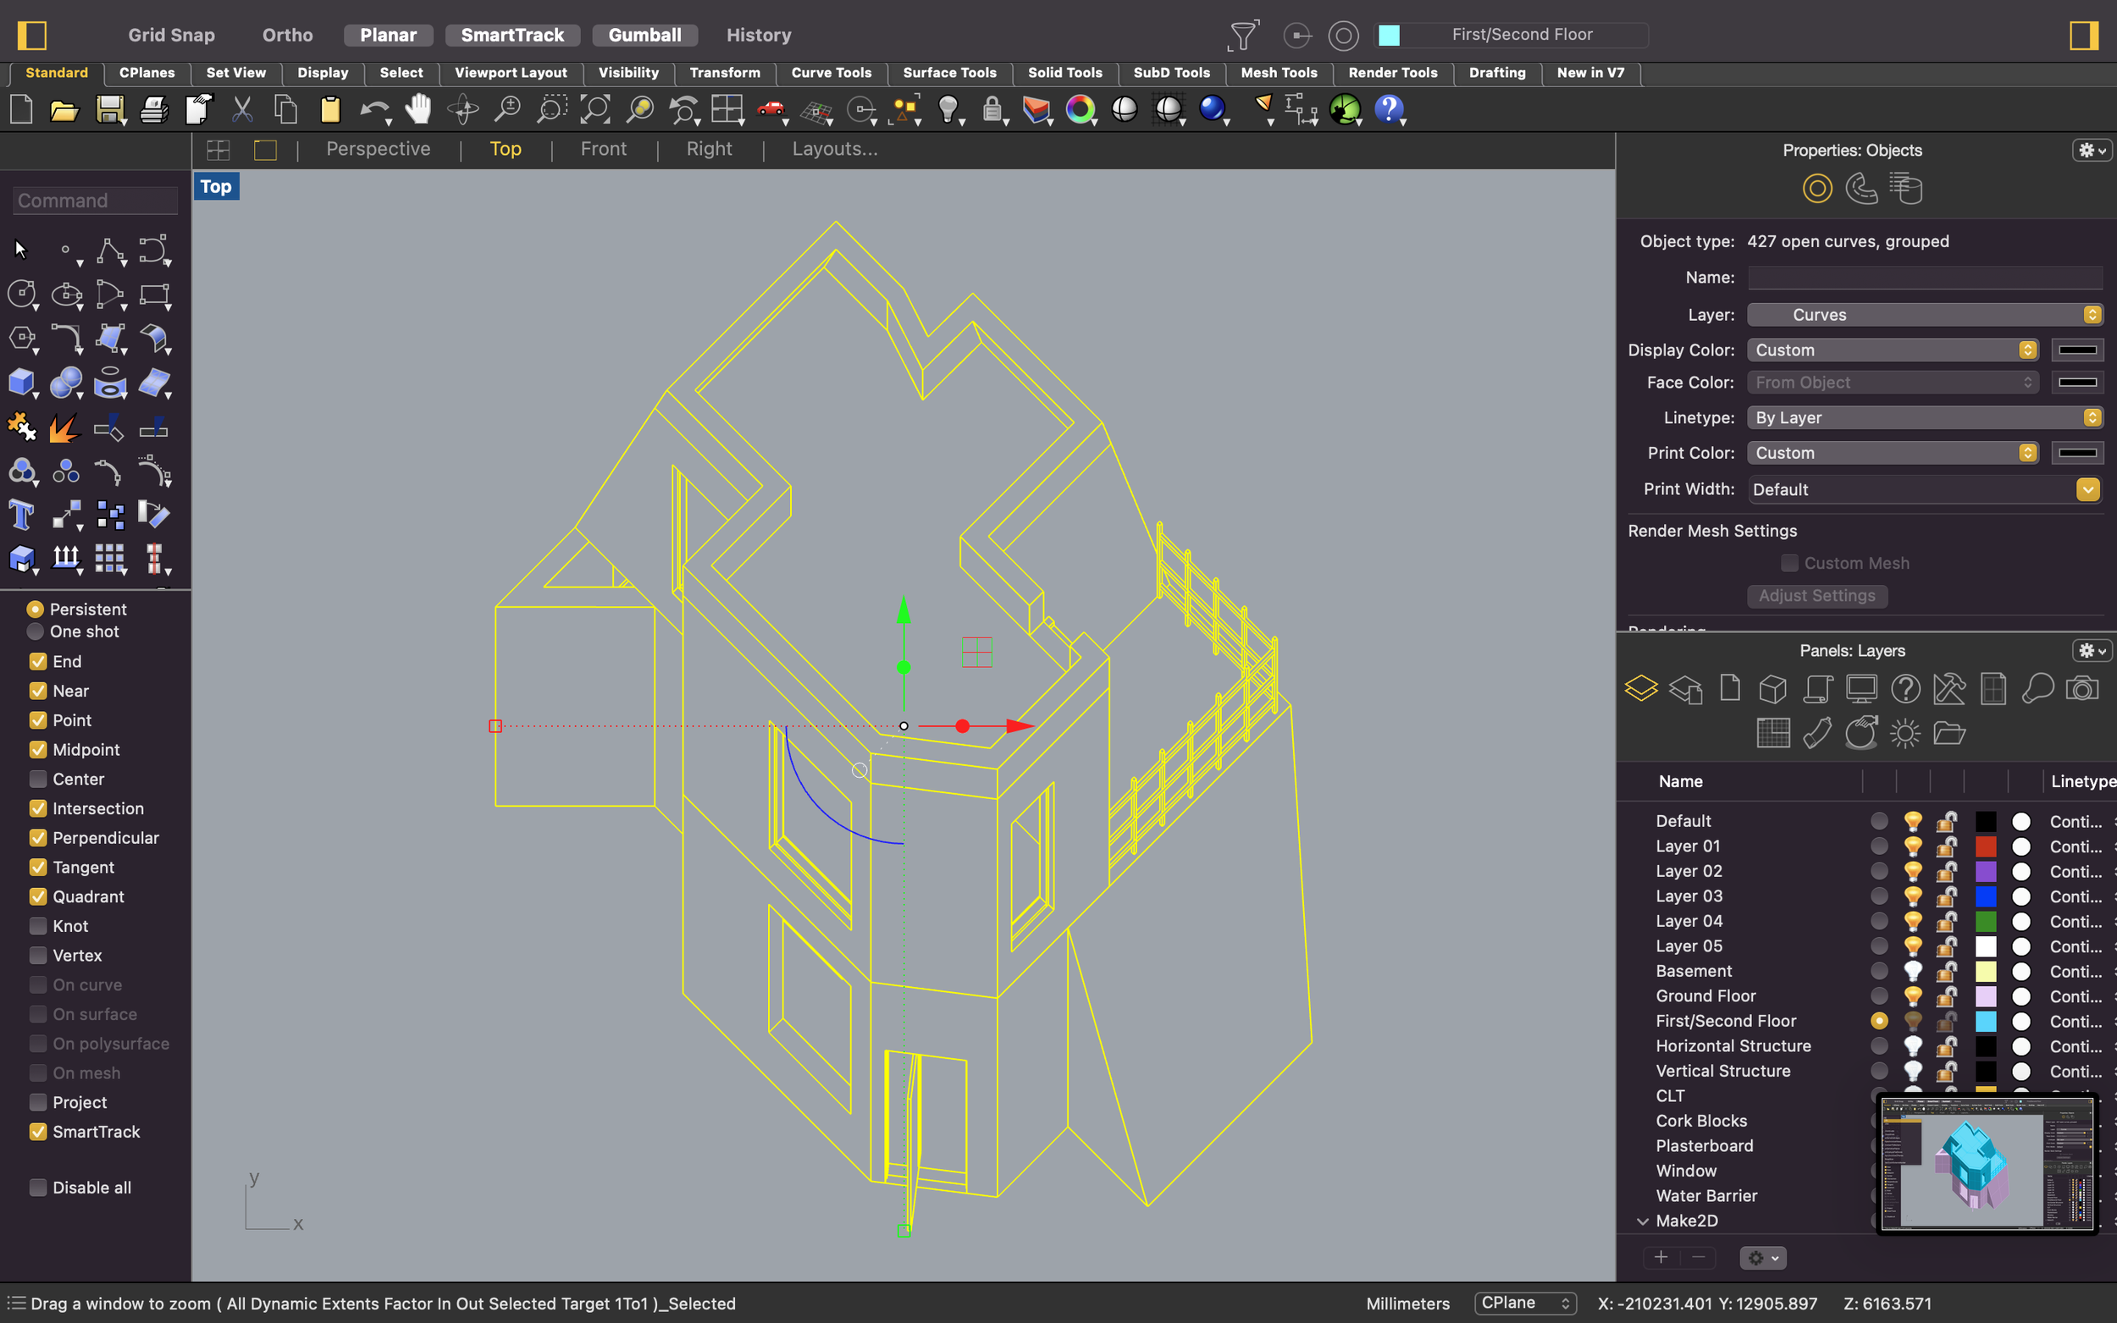Click the Layer 03 blue color swatch
The image size is (2117, 1323).
point(1985,896)
